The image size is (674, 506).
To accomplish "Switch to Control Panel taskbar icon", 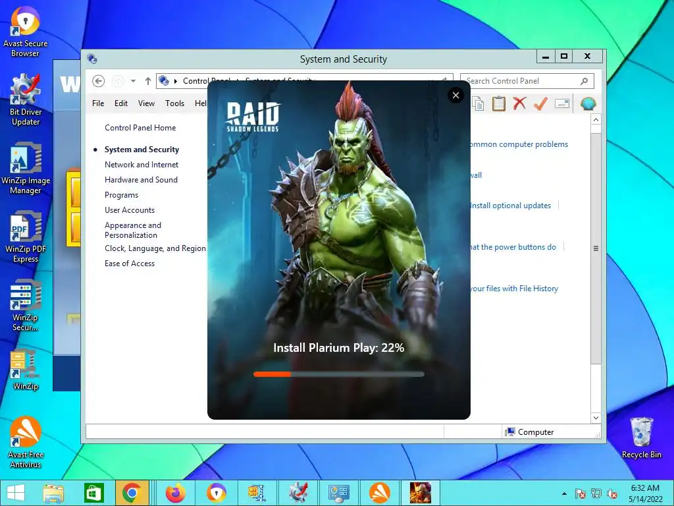I will [339, 493].
